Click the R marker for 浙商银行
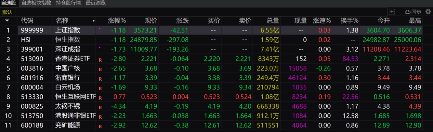 [100, 79]
